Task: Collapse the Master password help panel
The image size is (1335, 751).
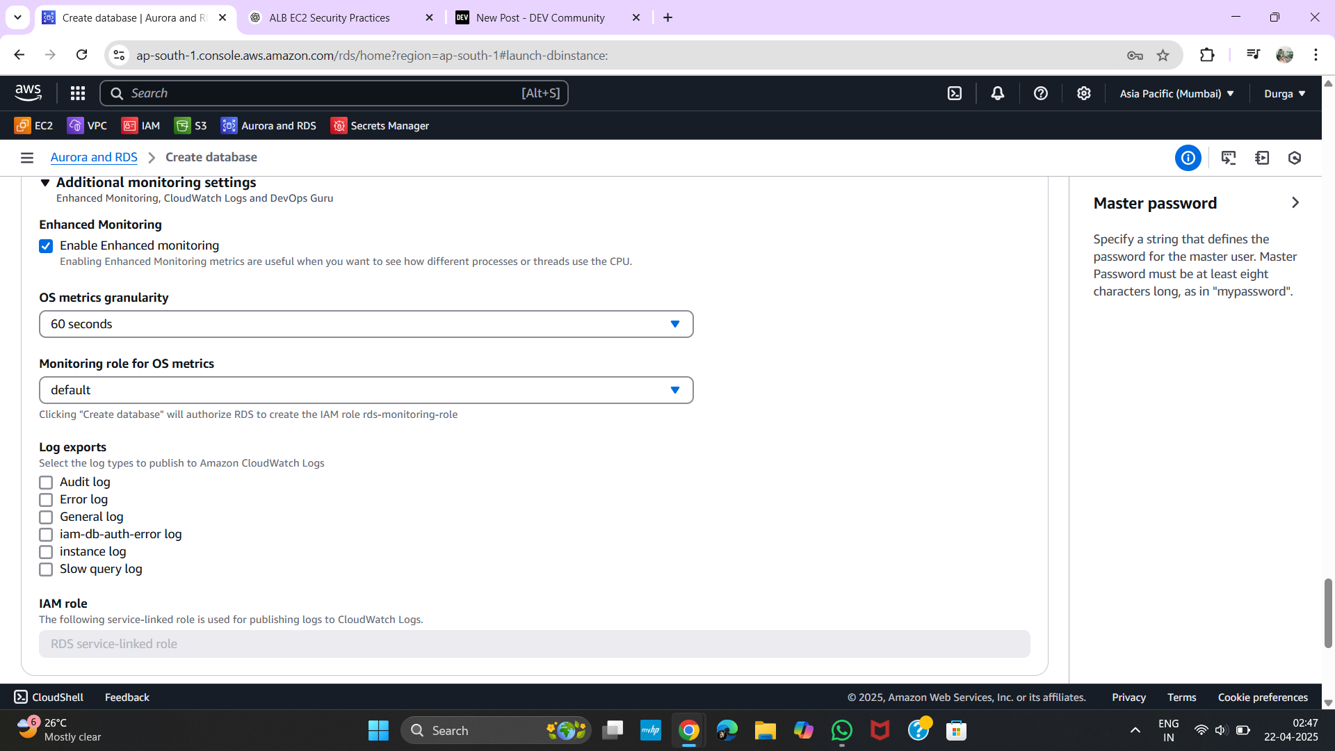Action: (x=1295, y=202)
